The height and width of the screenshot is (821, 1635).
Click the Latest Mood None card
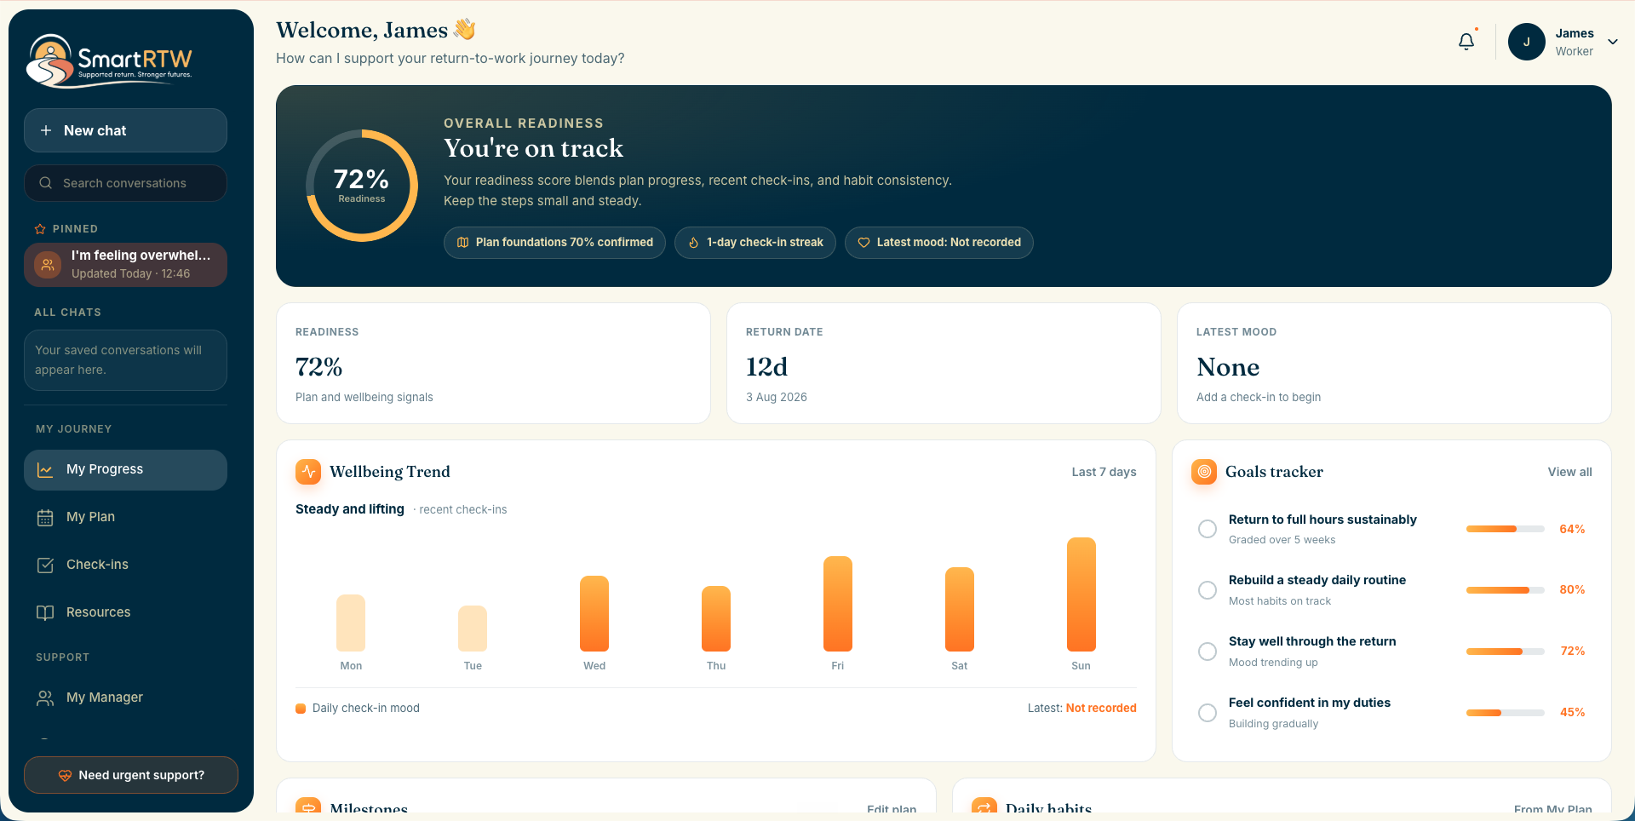1394,364
